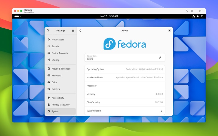This screenshot has width=218, height=136.
Task: Click the Search sidebar magnifier icon
Action: pos(49,46)
